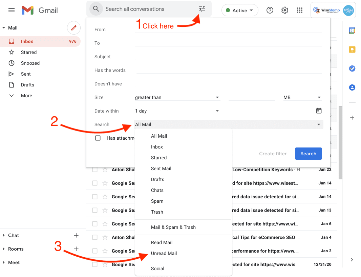This screenshot has height=277, width=361.
Task: Open the date picker calendar icon
Action: tap(318, 111)
